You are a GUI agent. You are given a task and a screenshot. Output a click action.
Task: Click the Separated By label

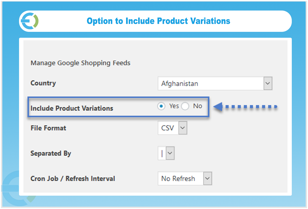pyautogui.click(x=51, y=153)
